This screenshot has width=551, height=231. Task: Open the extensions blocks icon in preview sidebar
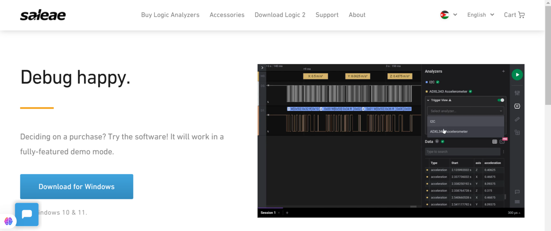pos(517,133)
